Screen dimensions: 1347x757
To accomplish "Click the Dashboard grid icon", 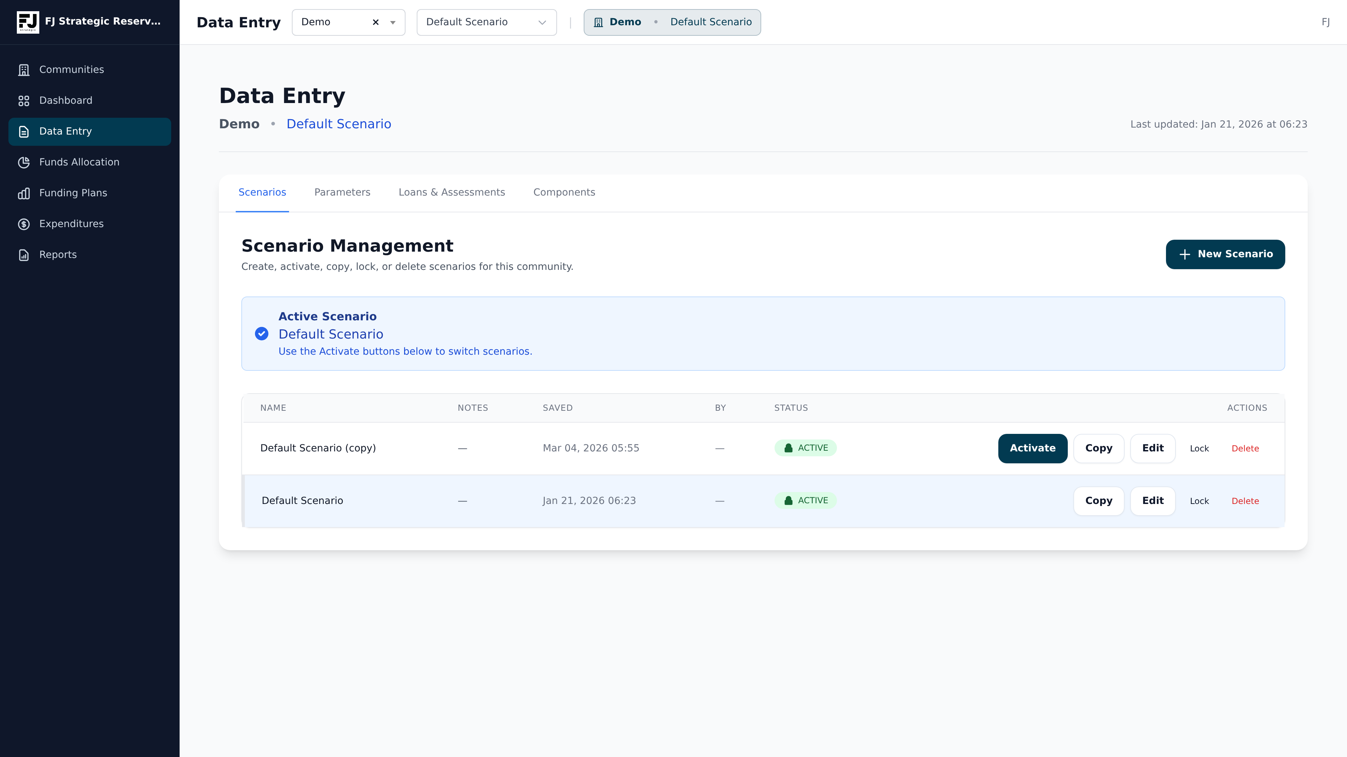I will tap(24, 100).
